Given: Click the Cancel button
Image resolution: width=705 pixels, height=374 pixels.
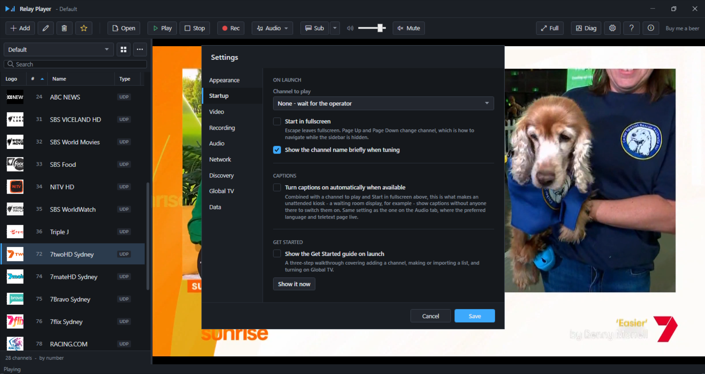Looking at the screenshot, I should (x=430, y=316).
